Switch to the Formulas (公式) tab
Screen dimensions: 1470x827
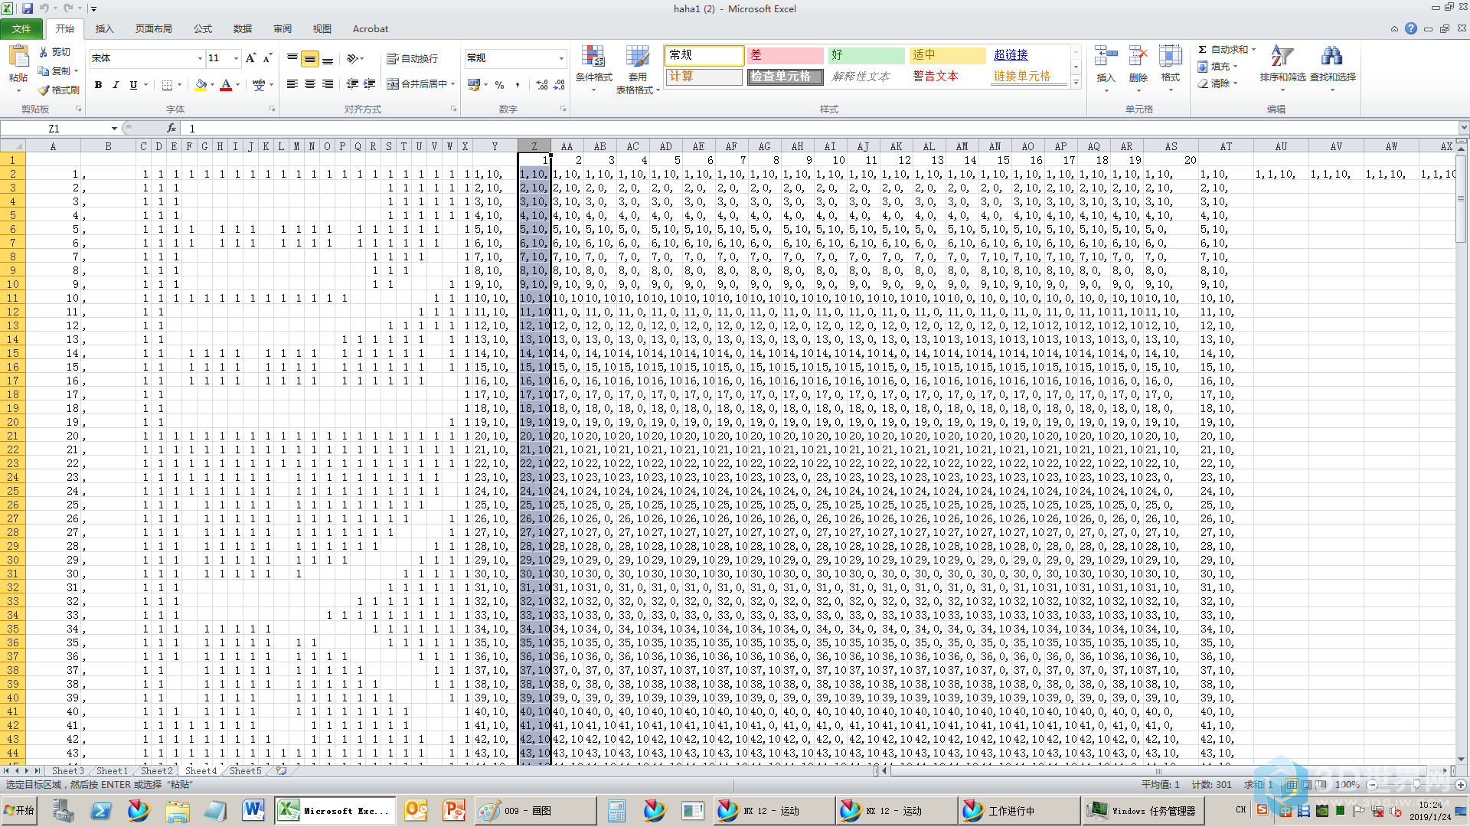(x=202, y=28)
